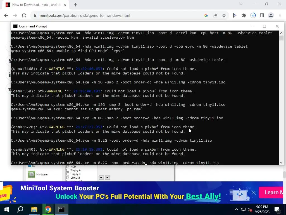The image size is (286, 215).
Task: Share this page via share icon
Action: 215,16
